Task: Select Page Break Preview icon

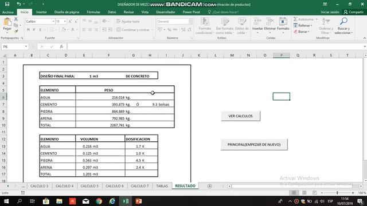Action: tap(314, 193)
